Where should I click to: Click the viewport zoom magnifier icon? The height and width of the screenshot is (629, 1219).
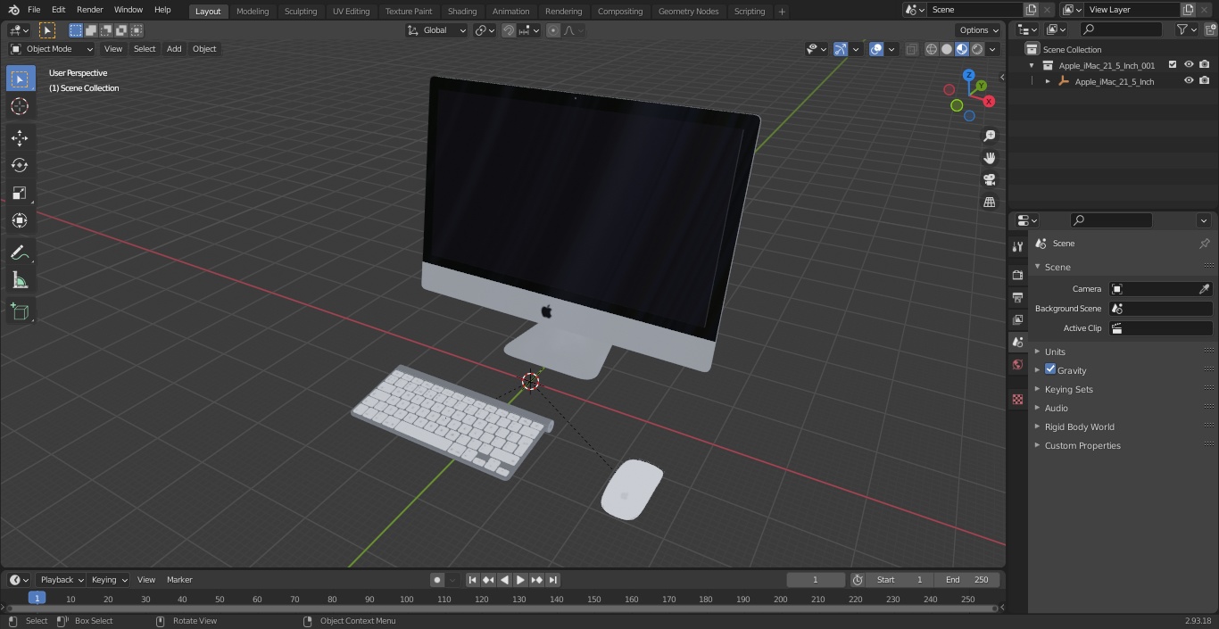click(x=989, y=136)
